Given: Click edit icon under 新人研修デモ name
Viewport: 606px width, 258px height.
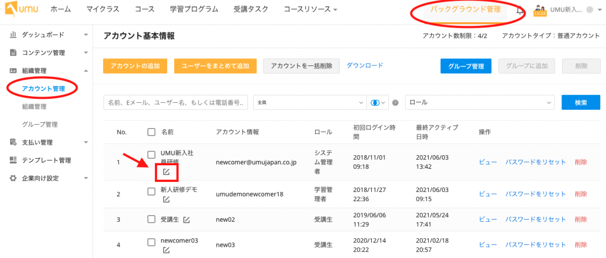Looking at the screenshot, I should click(166, 200).
